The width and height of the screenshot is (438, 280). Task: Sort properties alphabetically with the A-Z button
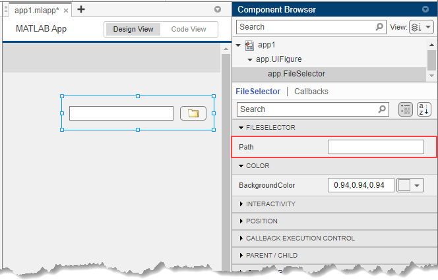tap(424, 109)
